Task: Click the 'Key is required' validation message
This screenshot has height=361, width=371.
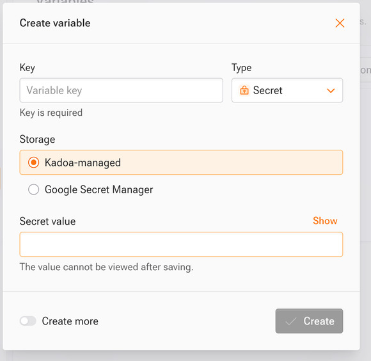Action: pos(51,113)
